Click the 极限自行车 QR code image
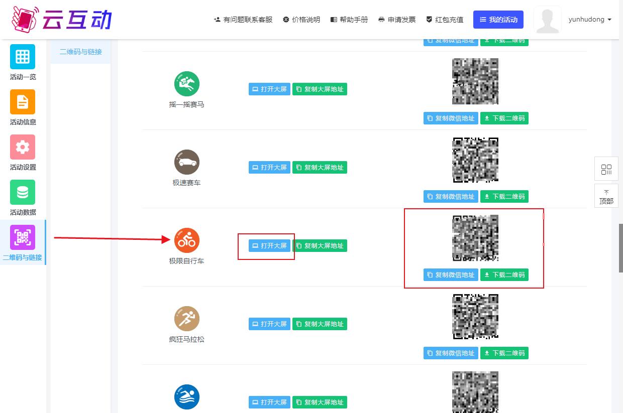Image resolution: width=623 pixels, height=413 pixels. (x=475, y=238)
